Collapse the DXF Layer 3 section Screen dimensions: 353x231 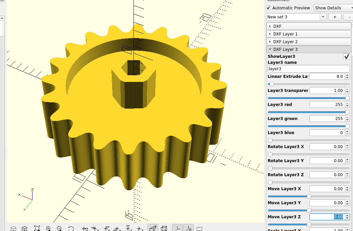[308, 49]
